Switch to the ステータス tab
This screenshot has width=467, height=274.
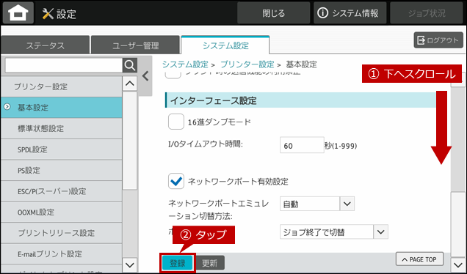46,45
